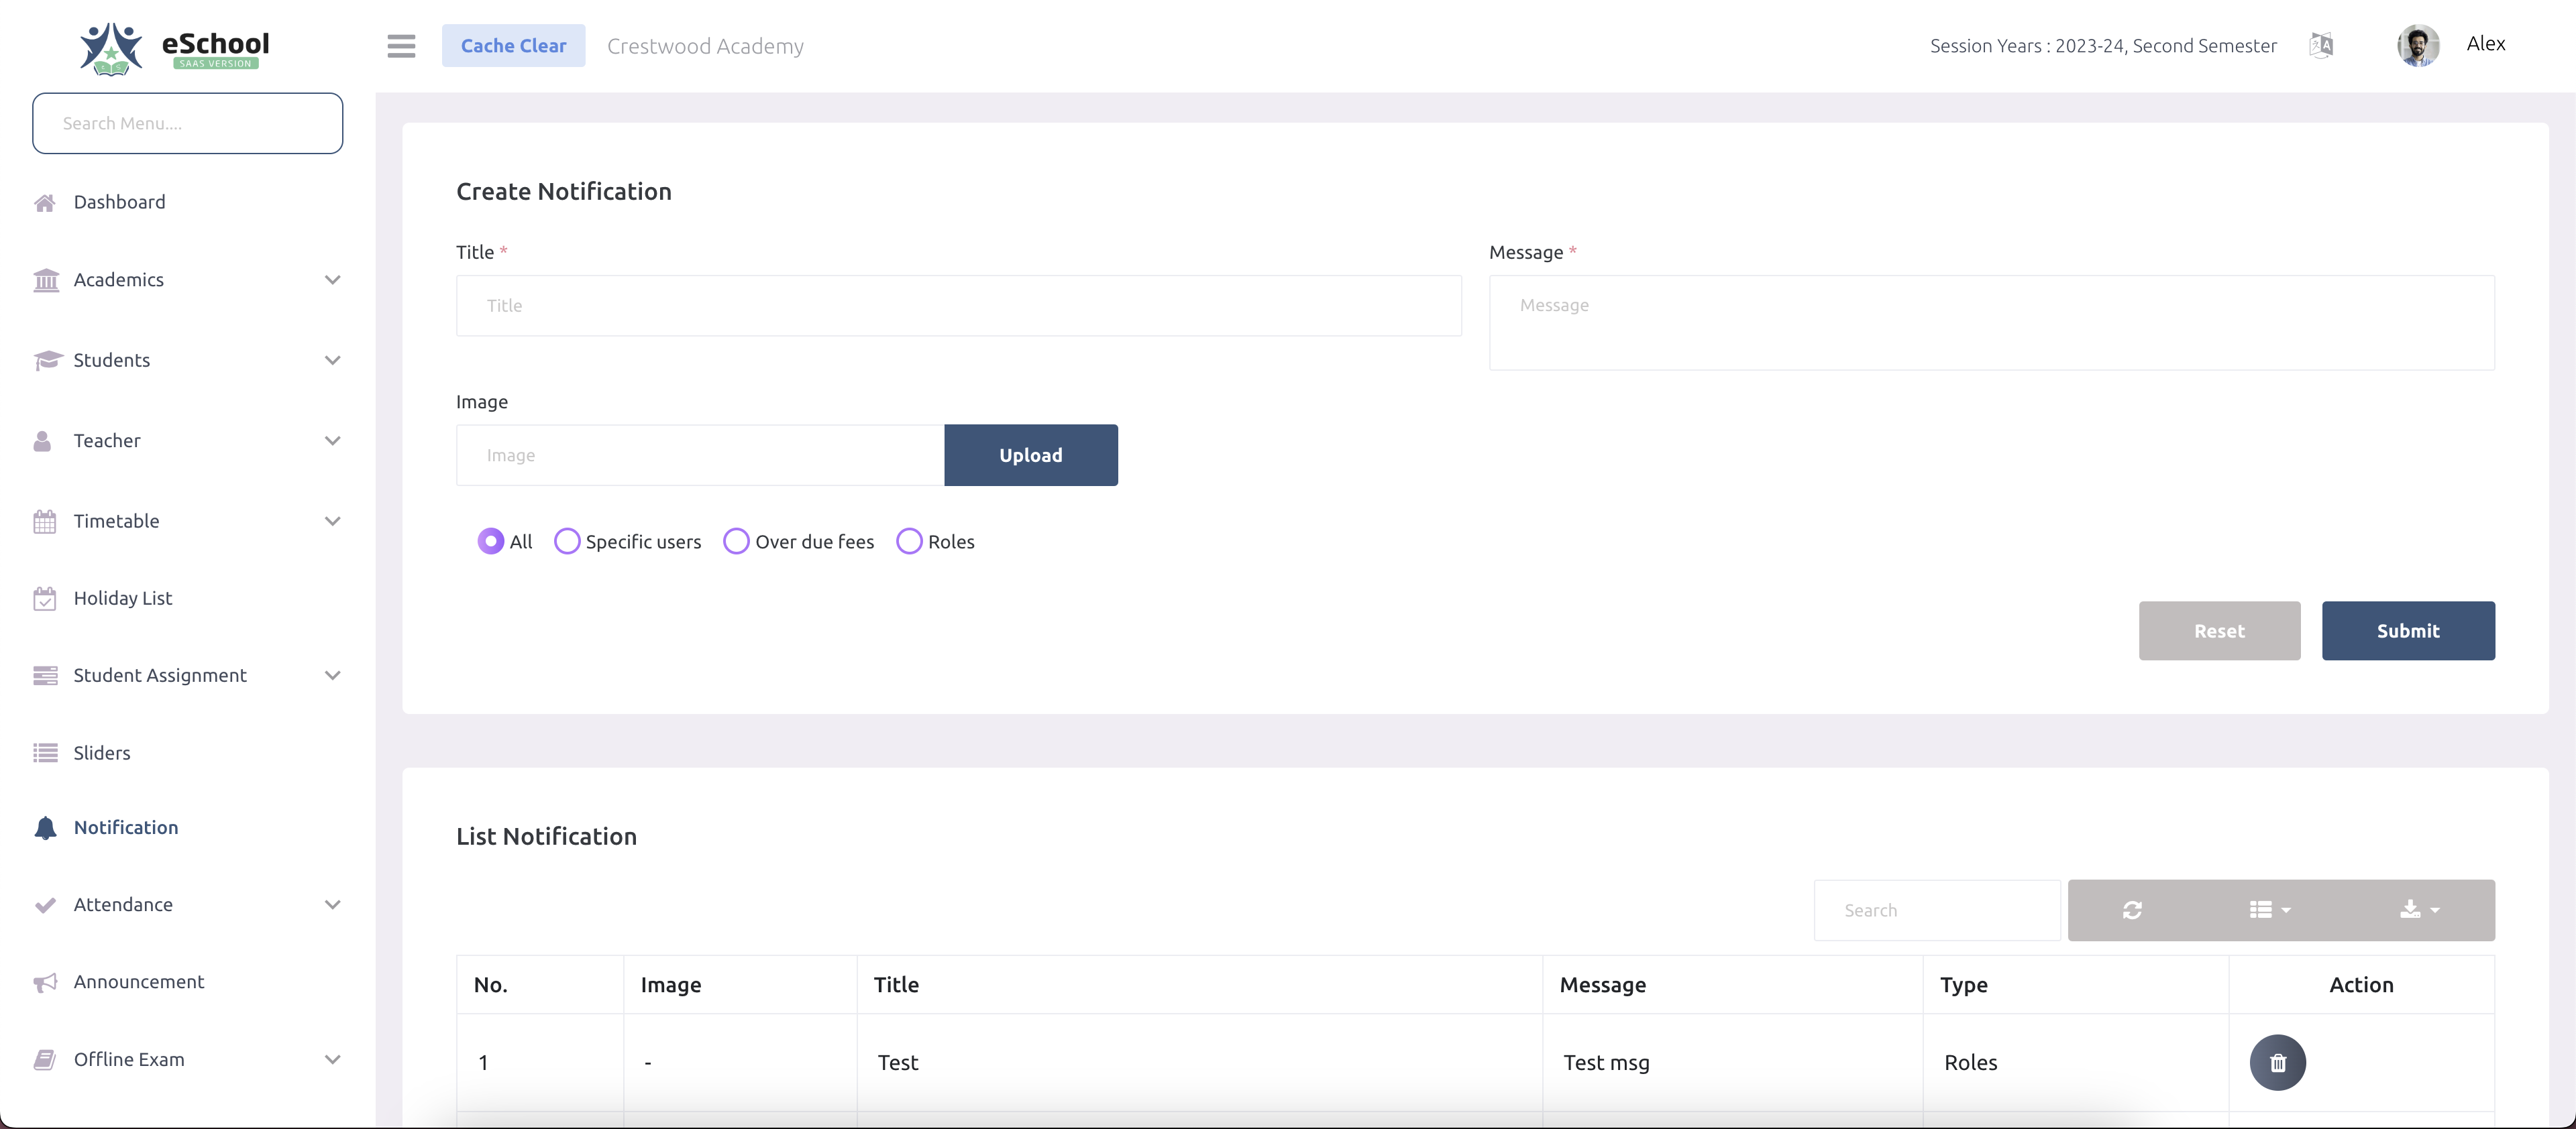
Task: Select the Specific users radio button
Action: [x=567, y=540]
